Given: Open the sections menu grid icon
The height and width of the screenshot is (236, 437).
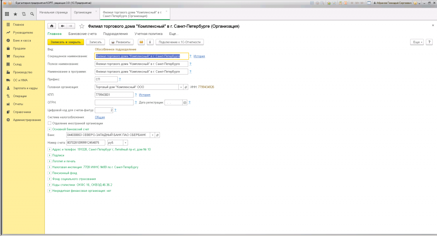Looking at the screenshot, I should pos(7,14).
